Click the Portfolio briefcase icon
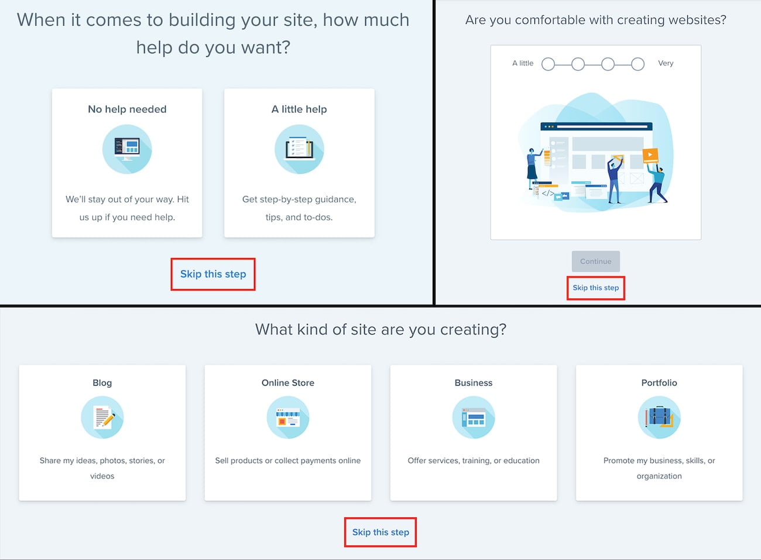The height and width of the screenshot is (560, 761). tap(659, 417)
